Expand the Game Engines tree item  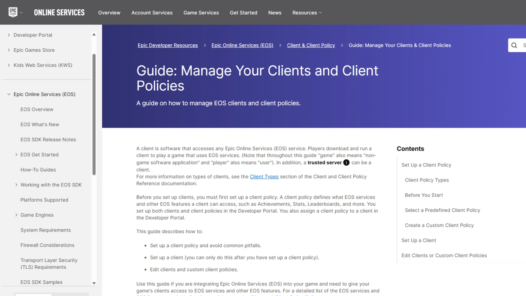16,215
